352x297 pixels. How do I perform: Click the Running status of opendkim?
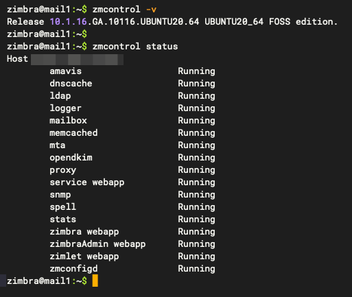point(196,158)
